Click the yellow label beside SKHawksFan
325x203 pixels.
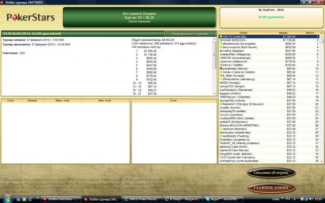coord(221,79)
